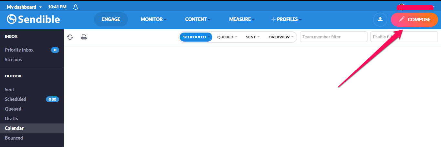Select Calendar in sidebar

tap(32, 128)
